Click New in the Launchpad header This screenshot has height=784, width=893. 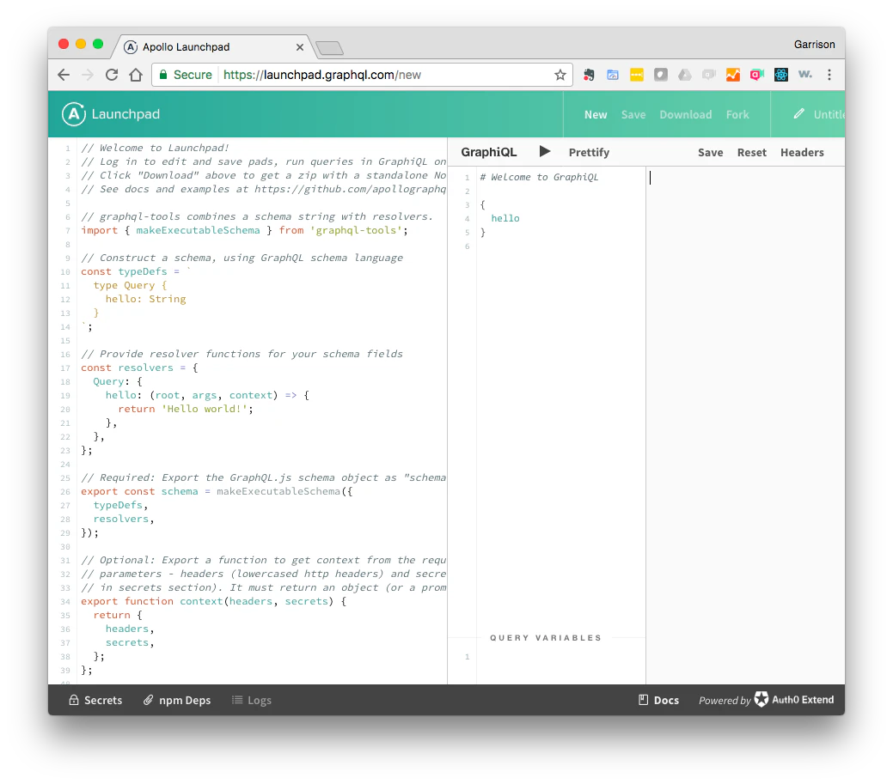(x=596, y=114)
